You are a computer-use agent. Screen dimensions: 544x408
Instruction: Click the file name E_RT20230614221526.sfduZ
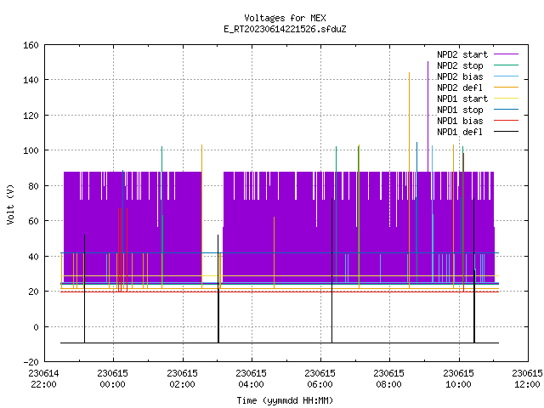[x=285, y=29]
